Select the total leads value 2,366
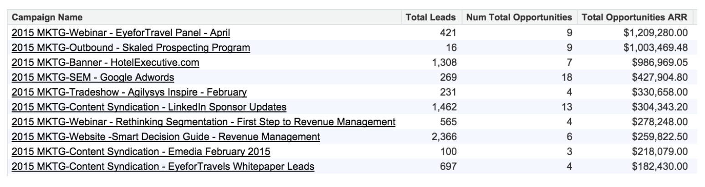This screenshot has width=705, height=187. point(444,137)
